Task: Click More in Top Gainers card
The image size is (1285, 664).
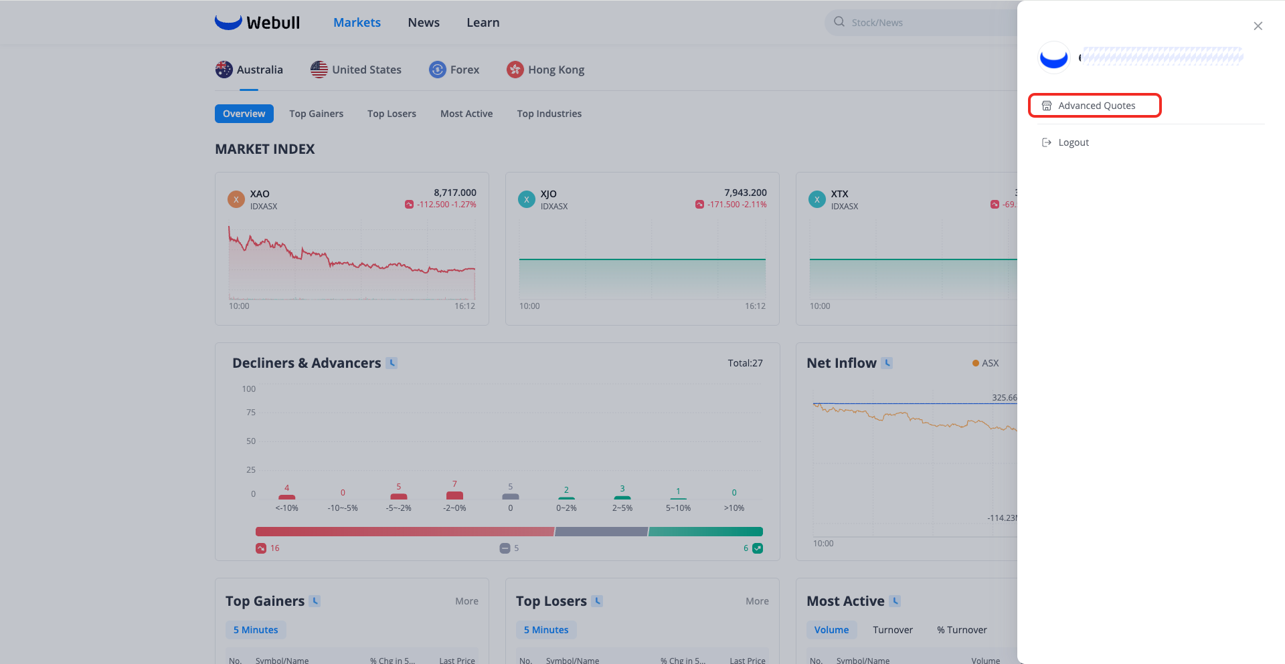Action: 466,601
